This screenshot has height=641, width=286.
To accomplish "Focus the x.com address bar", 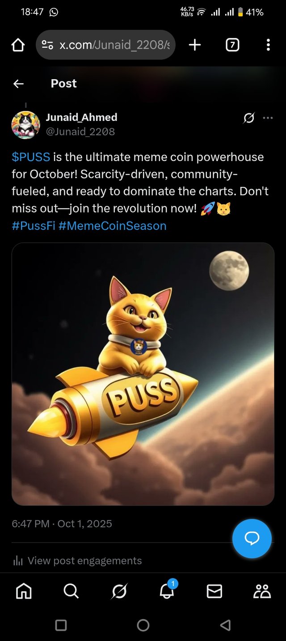I will tap(105, 45).
